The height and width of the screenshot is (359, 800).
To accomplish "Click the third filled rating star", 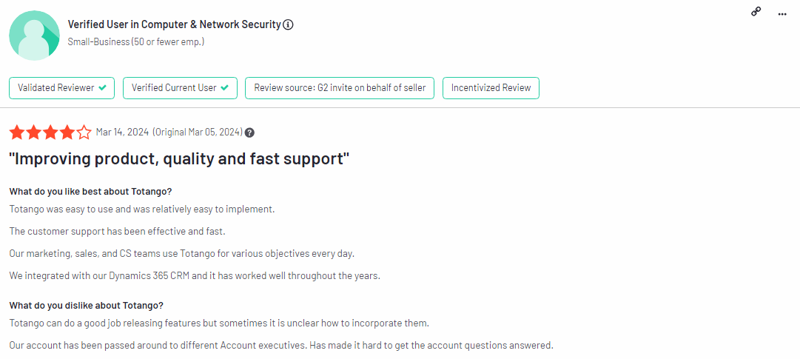I will (50, 132).
